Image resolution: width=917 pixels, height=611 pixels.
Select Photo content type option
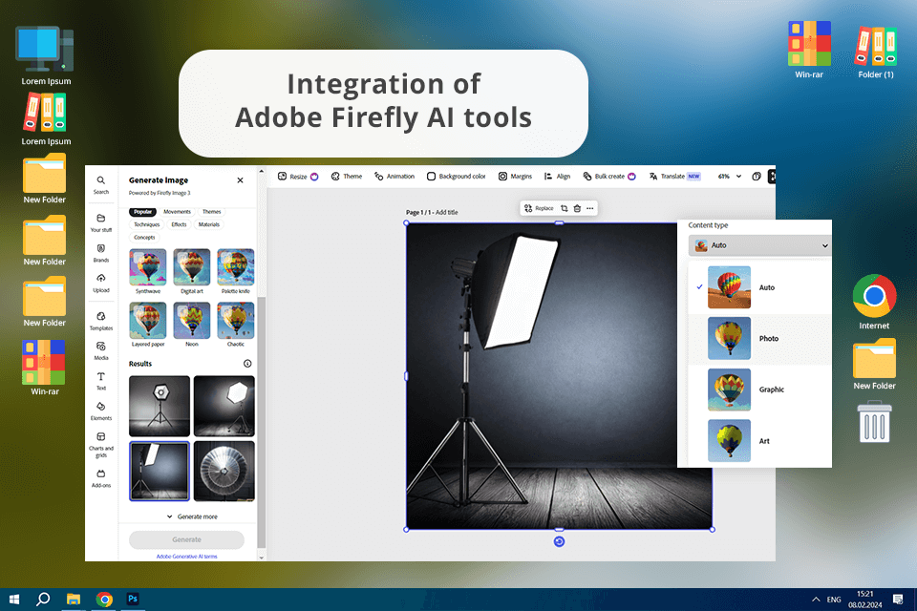pyautogui.click(x=759, y=339)
